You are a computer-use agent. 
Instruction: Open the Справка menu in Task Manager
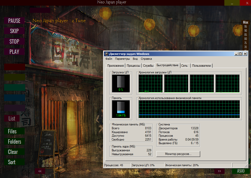tap(146, 59)
